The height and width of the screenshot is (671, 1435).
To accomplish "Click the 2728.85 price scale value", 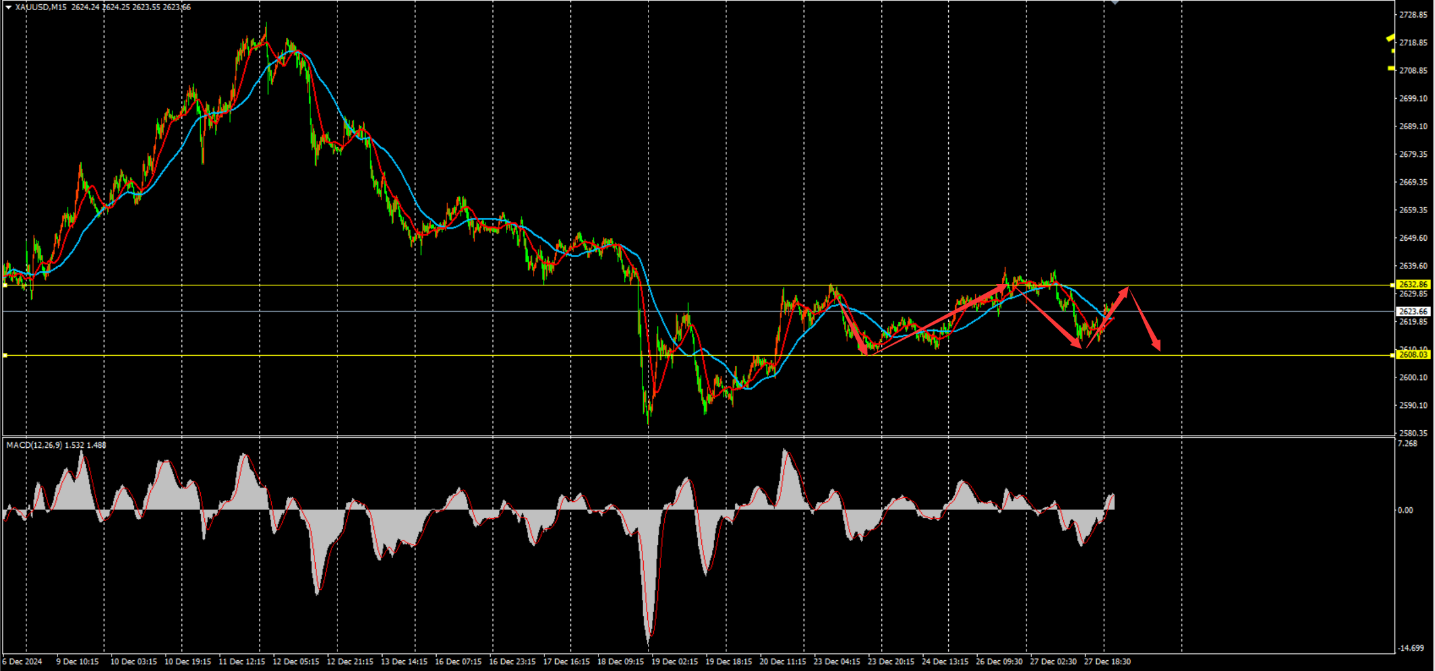I will (1413, 15).
